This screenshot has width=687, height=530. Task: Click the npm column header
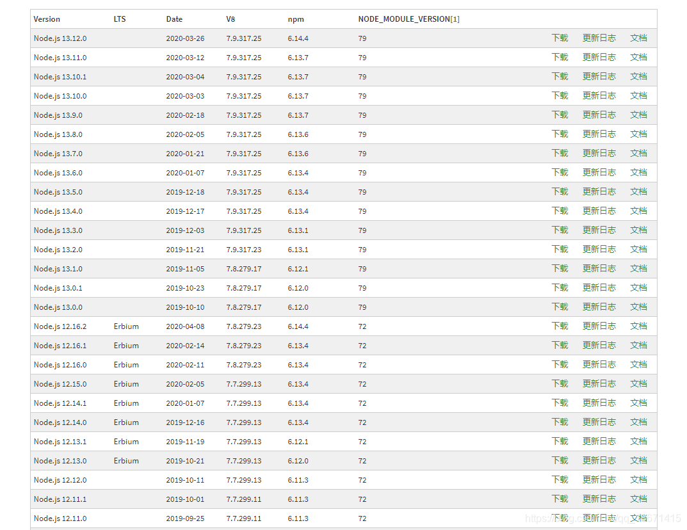[296, 19]
